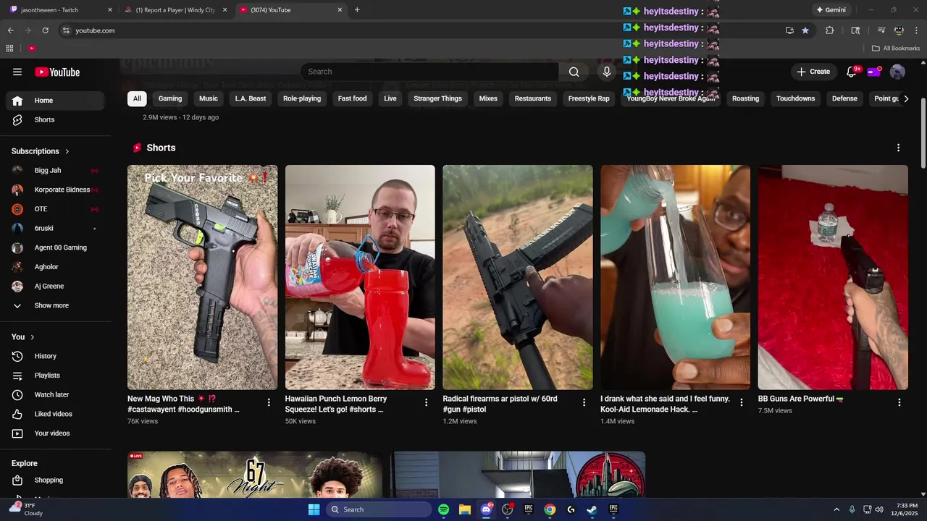
Task: Select the Gaming filter chip
Action: click(170, 98)
